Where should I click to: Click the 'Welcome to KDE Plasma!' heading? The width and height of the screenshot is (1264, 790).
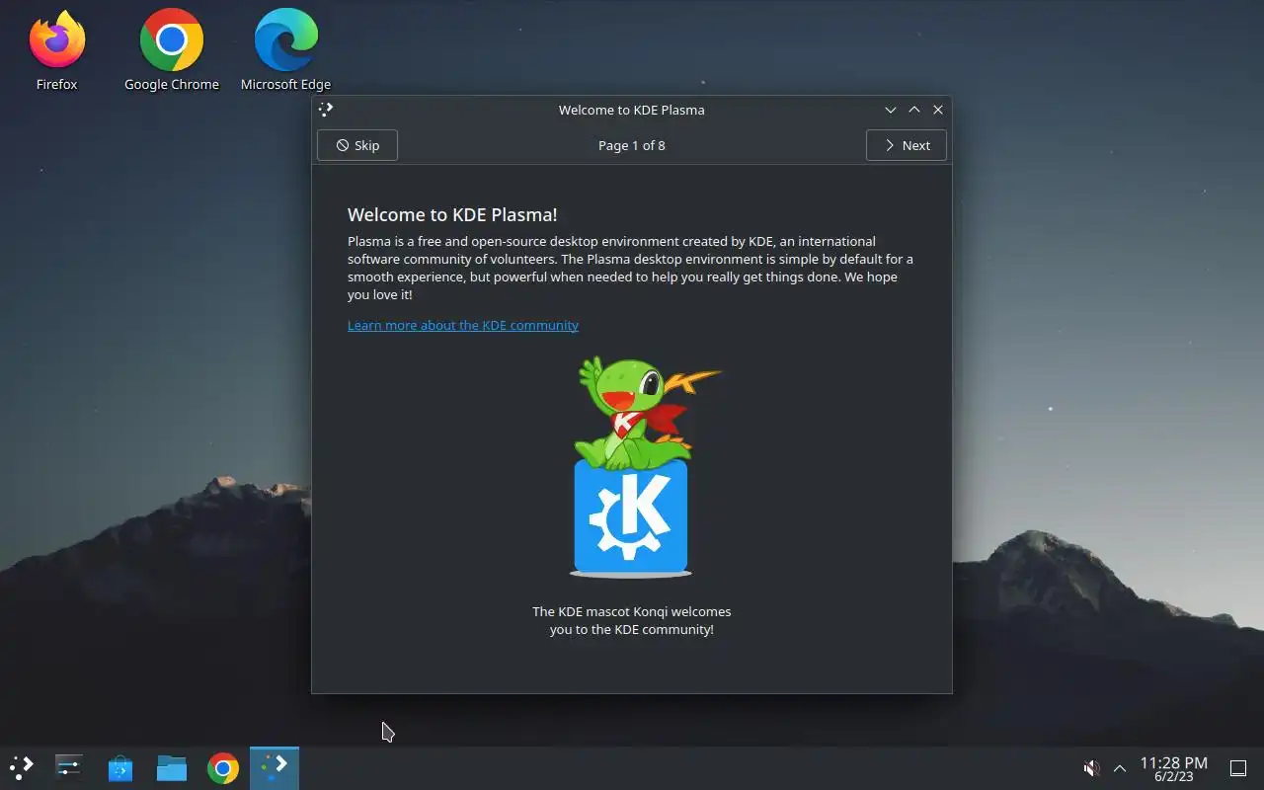point(452,214)
